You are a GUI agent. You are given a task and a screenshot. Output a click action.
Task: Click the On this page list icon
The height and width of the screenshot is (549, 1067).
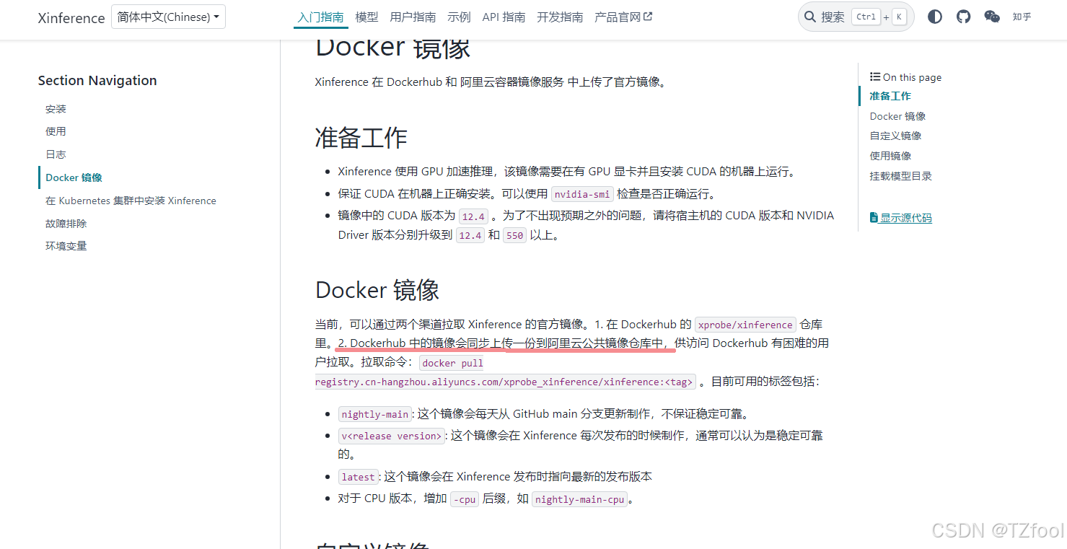pos(874,76)
